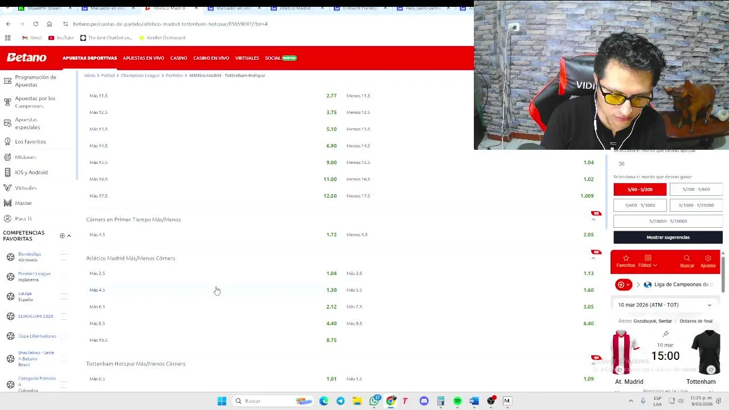Select S/600 - S/3000 win range
Viewport: 729px width, 410px height.
tap(640, 205)
